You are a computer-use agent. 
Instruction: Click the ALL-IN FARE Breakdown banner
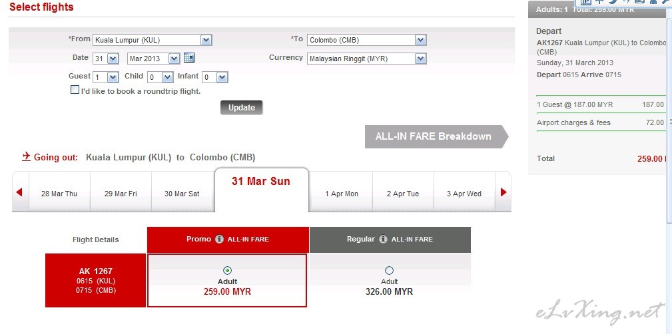pyautogui.click(x=436, y=136)
